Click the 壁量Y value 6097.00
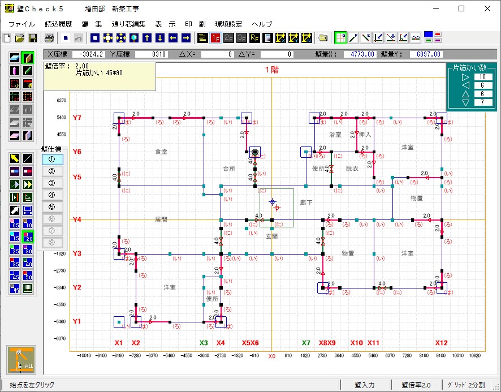Viewport: 501px width, 392px height. [426, 54]
